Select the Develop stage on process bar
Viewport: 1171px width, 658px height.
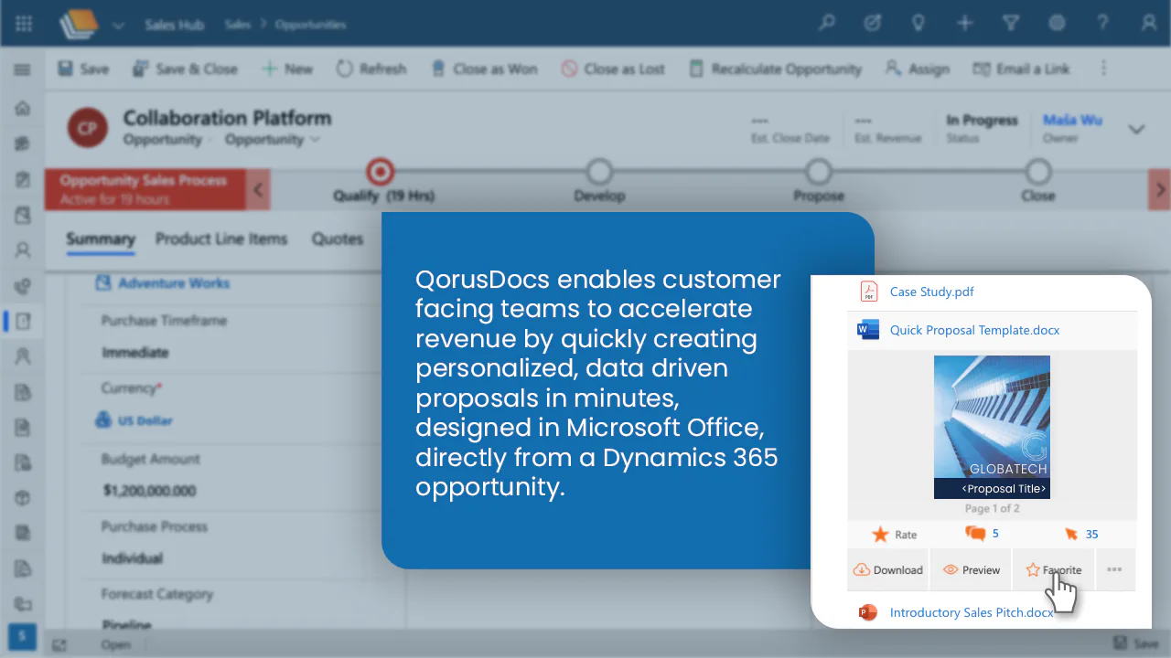coord(599,172)
